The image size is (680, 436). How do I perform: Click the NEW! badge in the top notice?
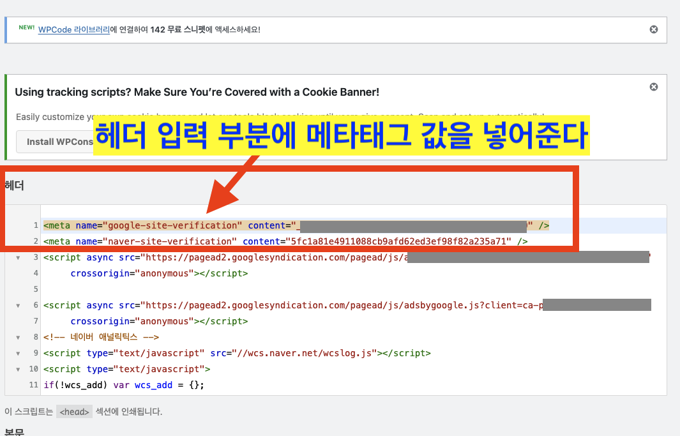(26, 27)
